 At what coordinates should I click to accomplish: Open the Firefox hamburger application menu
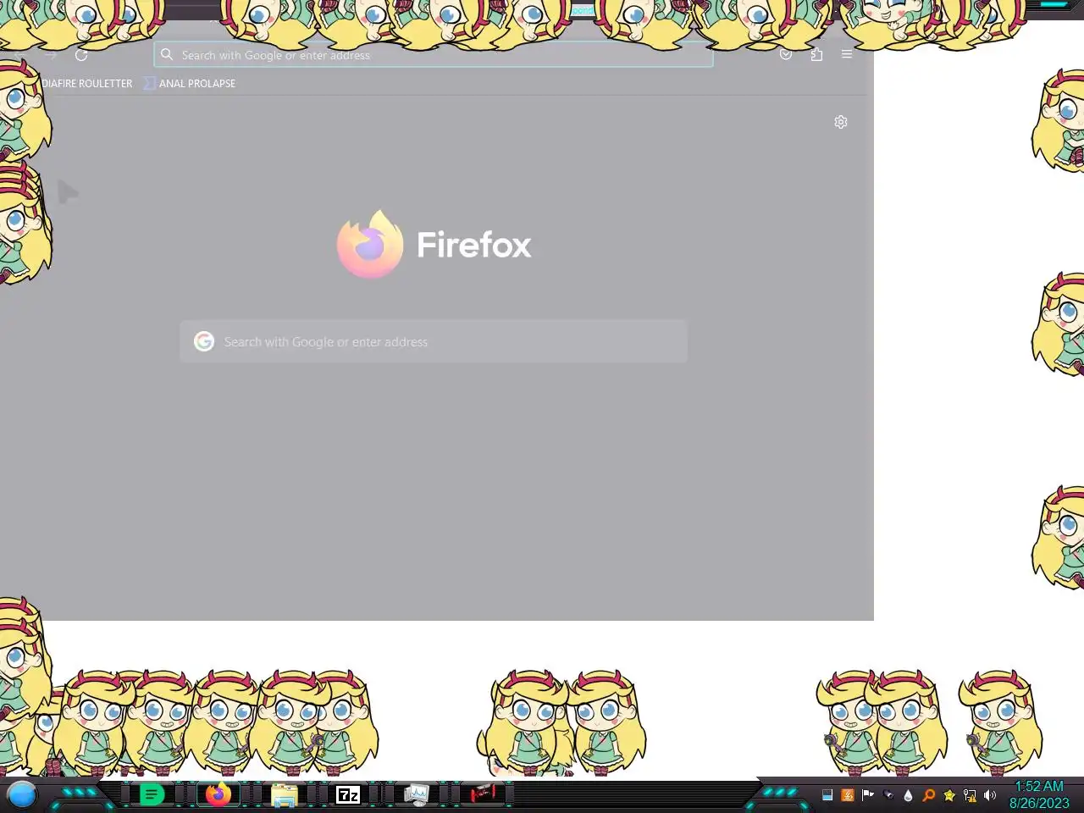(847, 54)
